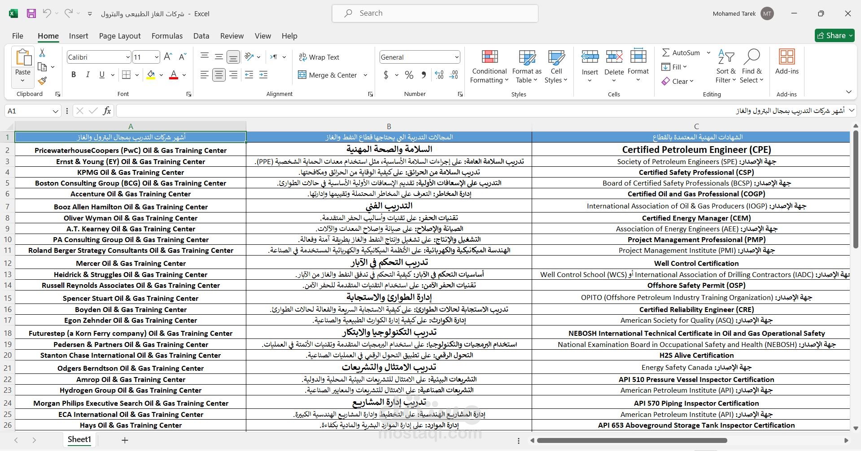Click the Insert Function fx icon

pos(107,111)
